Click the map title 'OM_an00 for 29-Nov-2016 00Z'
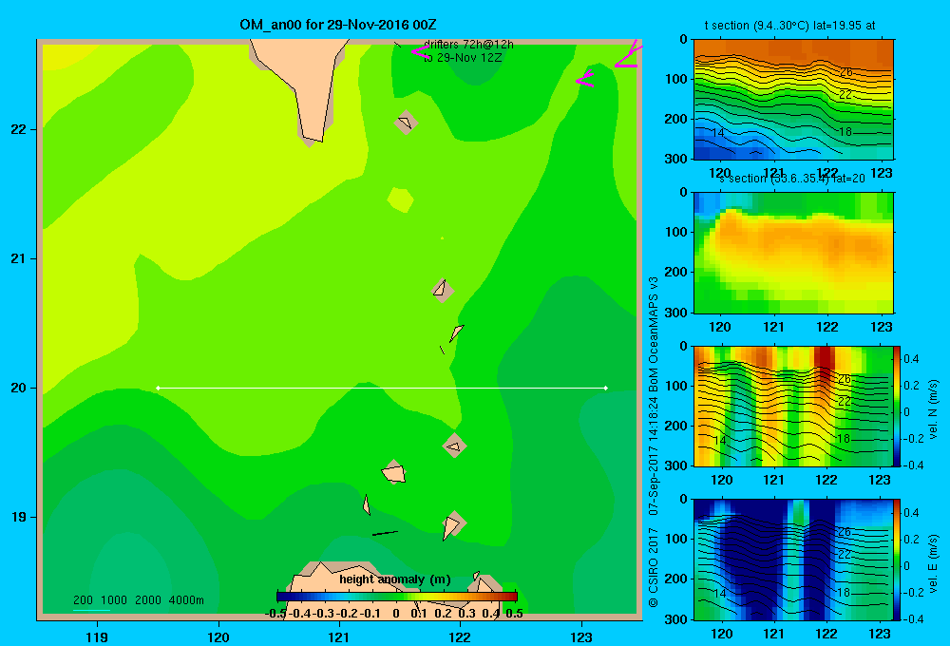 pos(338,25)
